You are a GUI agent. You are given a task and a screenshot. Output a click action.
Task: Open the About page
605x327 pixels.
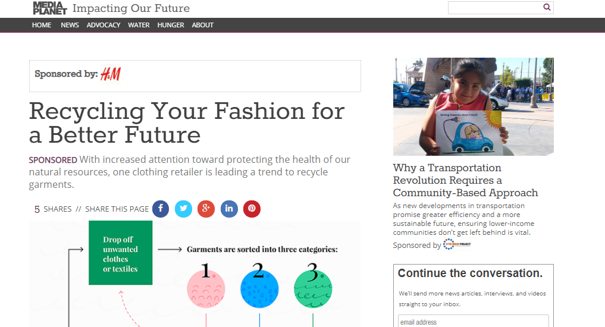tap(202, 25)
